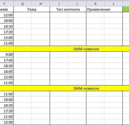Select column K header
The image size is (129, 125).
pyautogui.click(x=95, y=4)
